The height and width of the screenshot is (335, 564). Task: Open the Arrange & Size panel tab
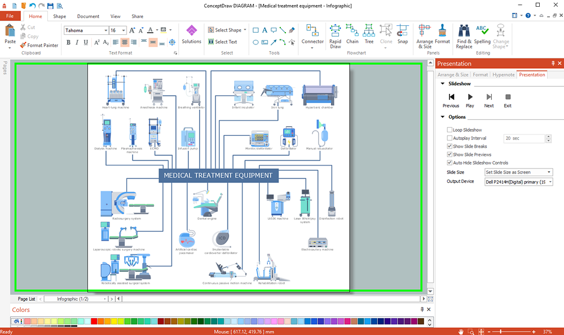tap(453, 75)
